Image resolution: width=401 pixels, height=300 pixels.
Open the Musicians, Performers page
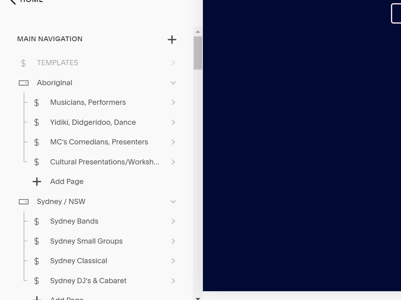pos(88,102)
